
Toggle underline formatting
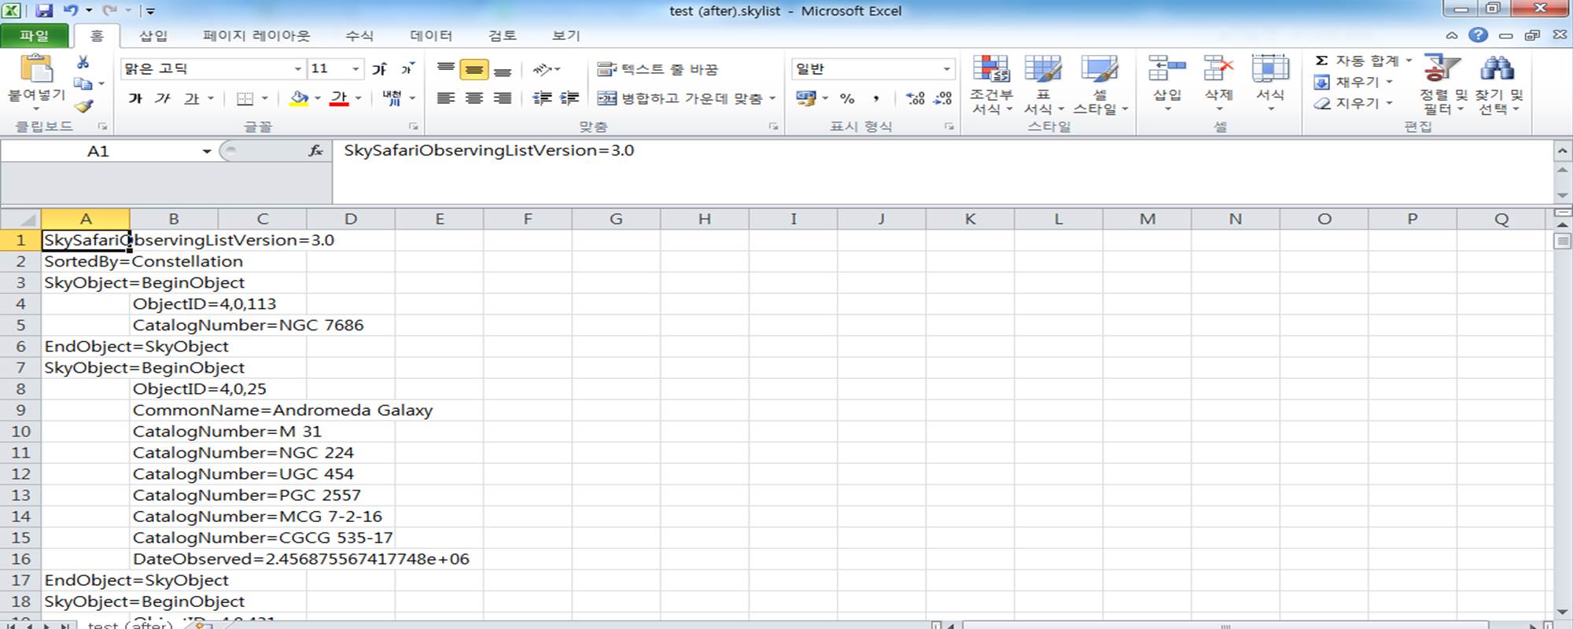[x=191, y=98]
